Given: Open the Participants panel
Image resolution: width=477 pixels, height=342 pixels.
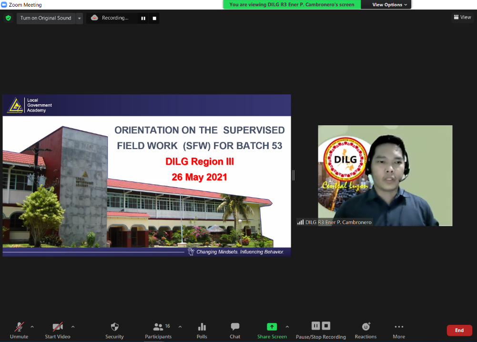Looking at the screenshot, I should pyautogui.click(x=158, y=330).
